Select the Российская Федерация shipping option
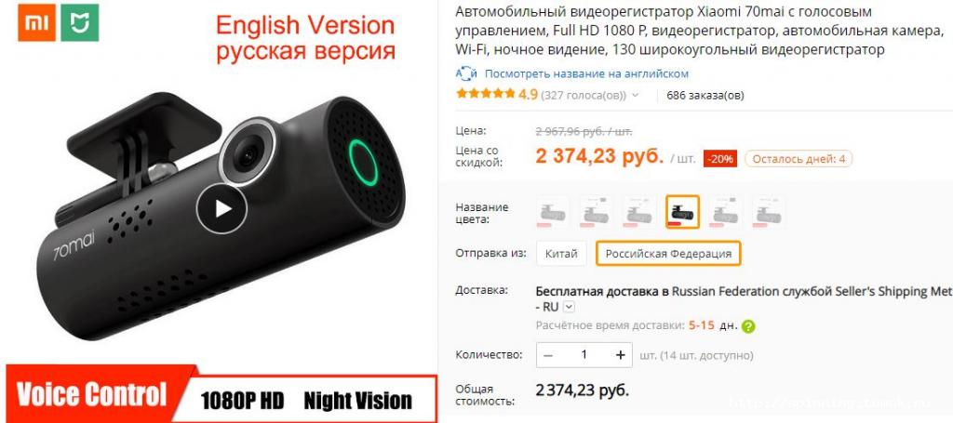This screenshot has width=953, height=423. click(x=668, y=254)
